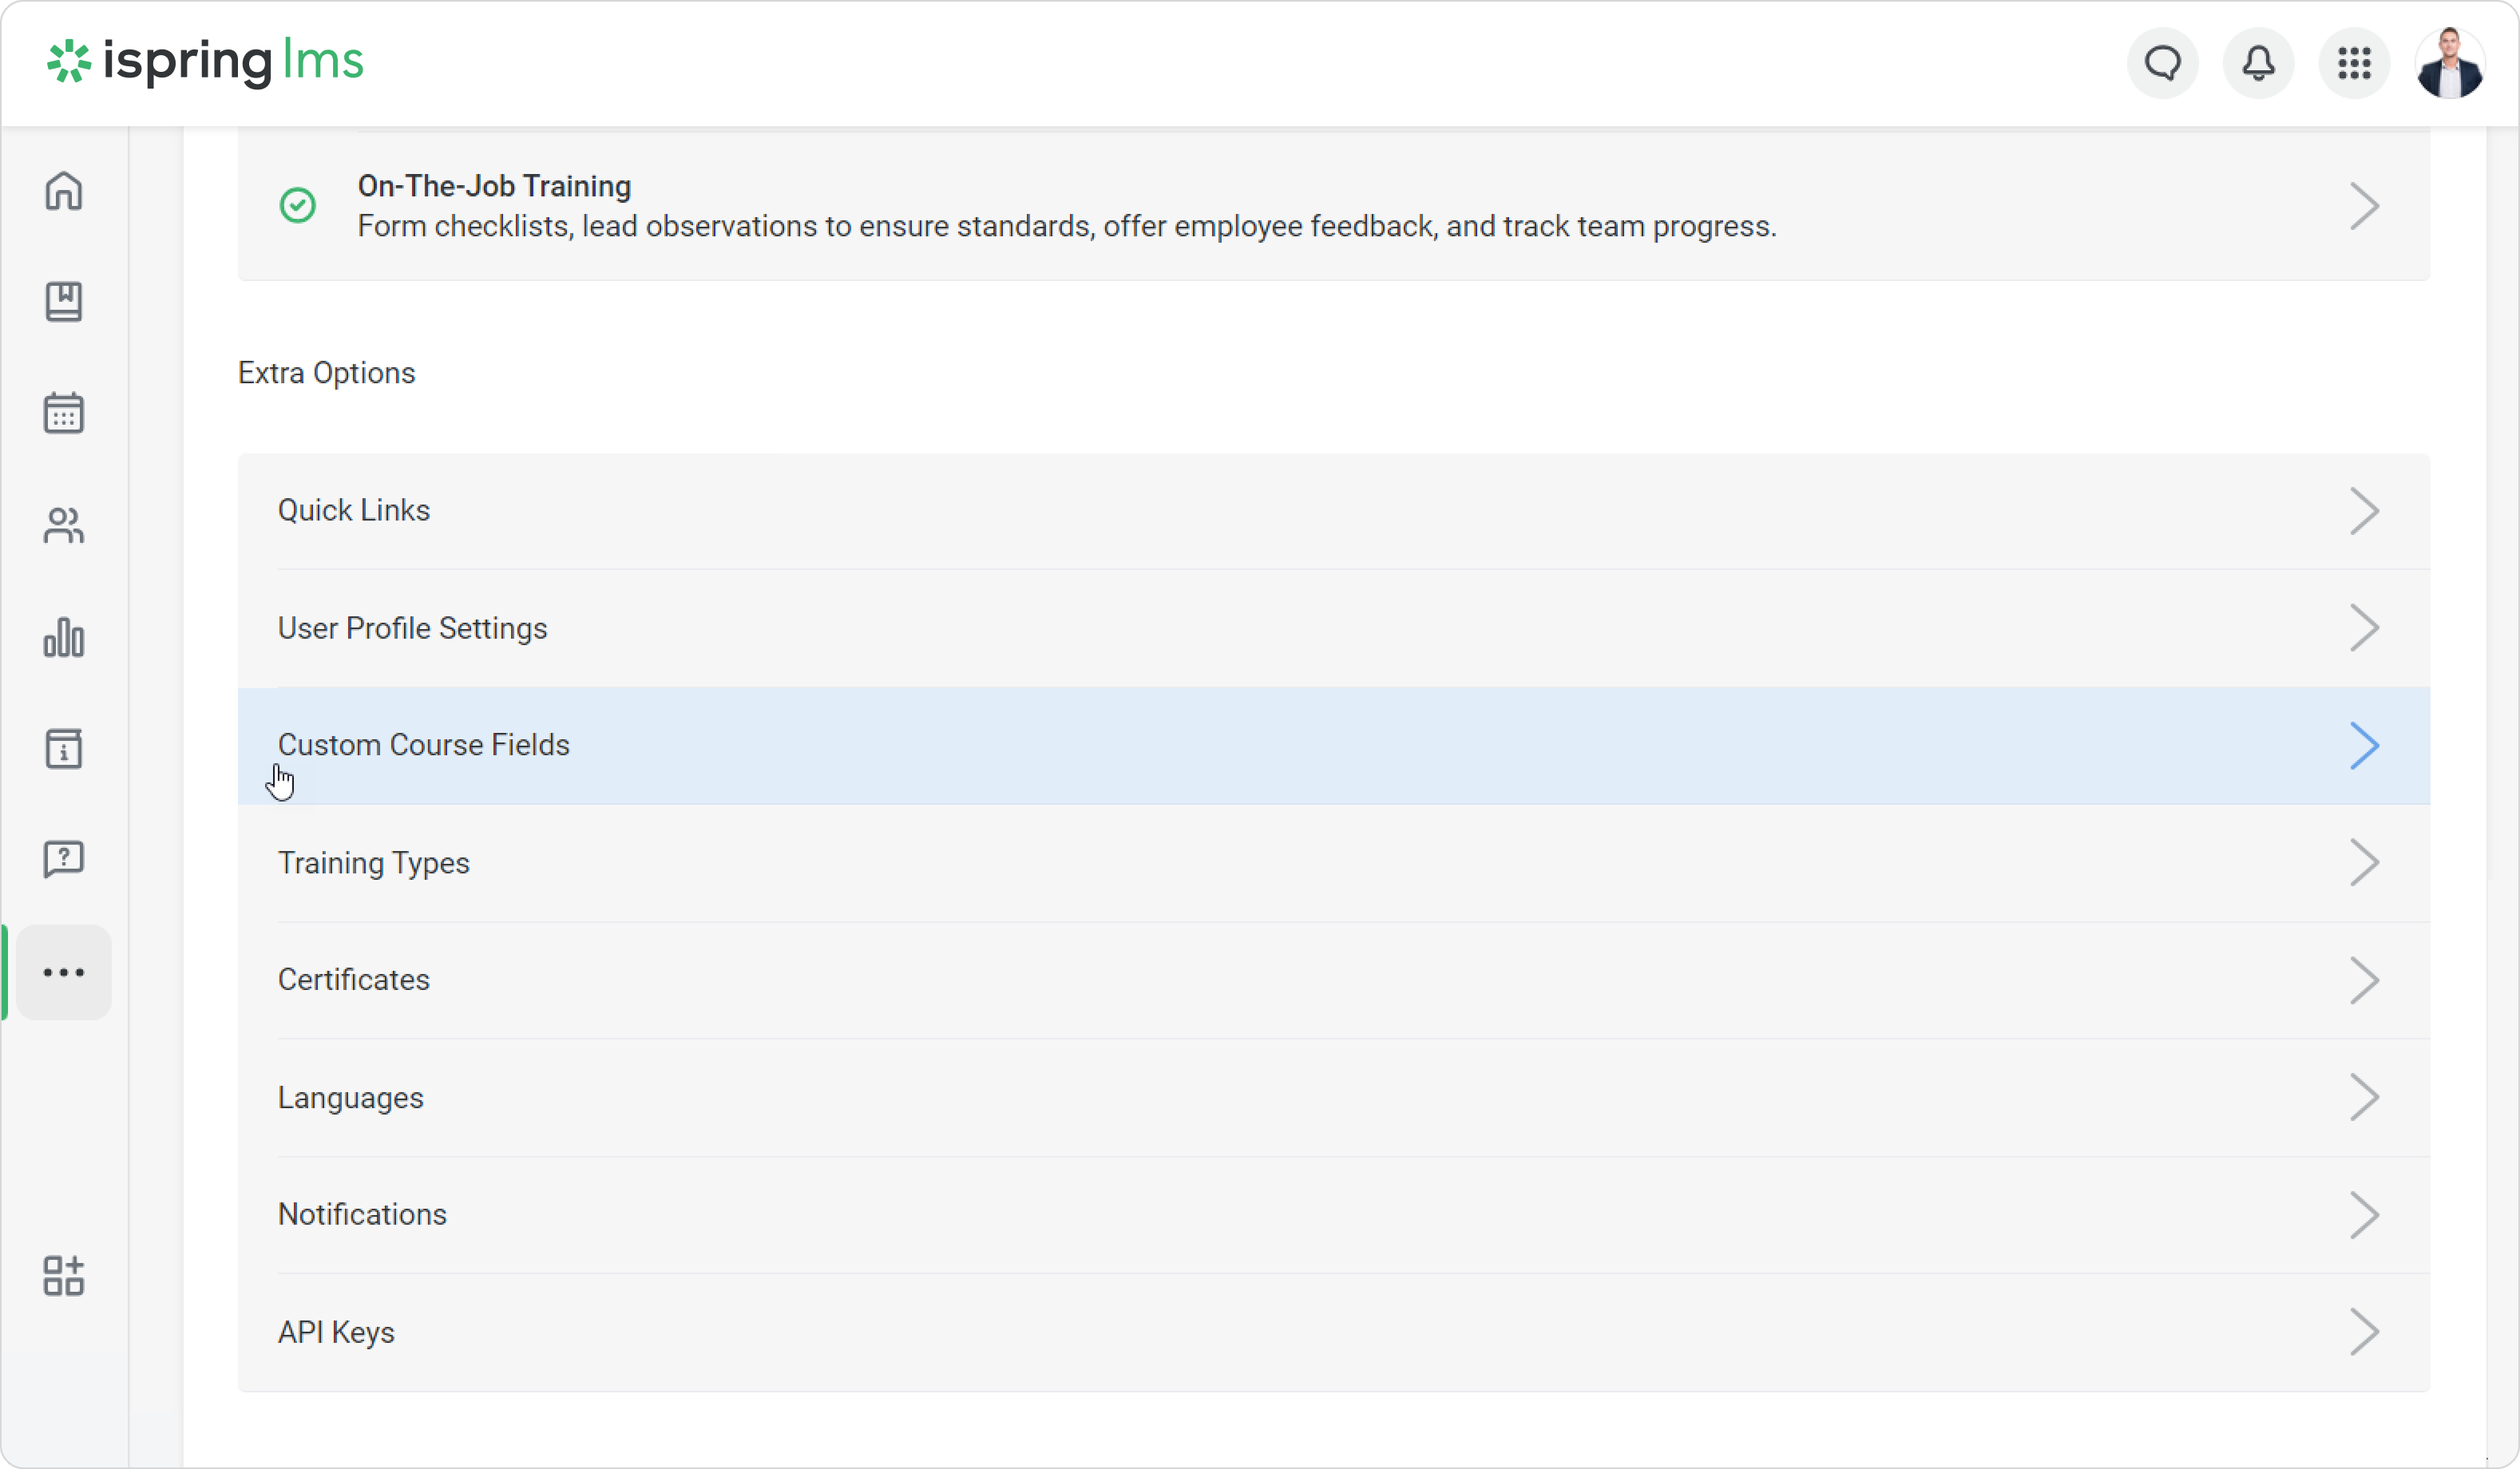Select the three-dots More sidebar item
2520x1469 pixels.
(64, 972)
